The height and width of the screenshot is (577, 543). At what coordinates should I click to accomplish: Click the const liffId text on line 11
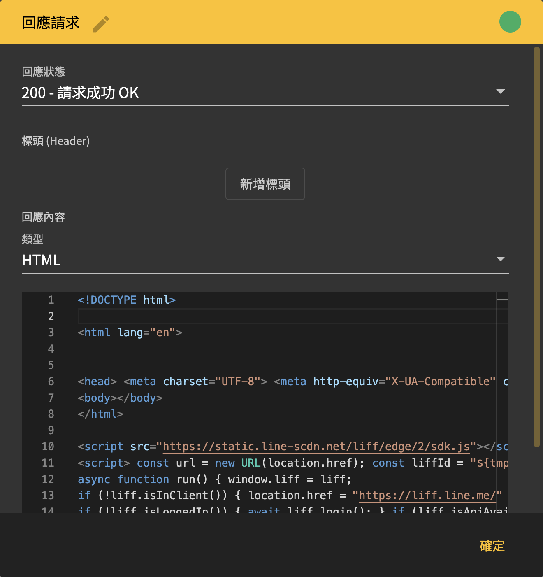coord(411,463)
